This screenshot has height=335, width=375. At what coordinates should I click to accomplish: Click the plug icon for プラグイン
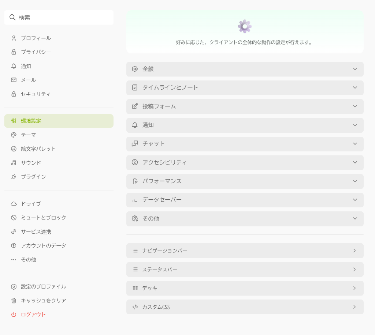click(14, 177)
